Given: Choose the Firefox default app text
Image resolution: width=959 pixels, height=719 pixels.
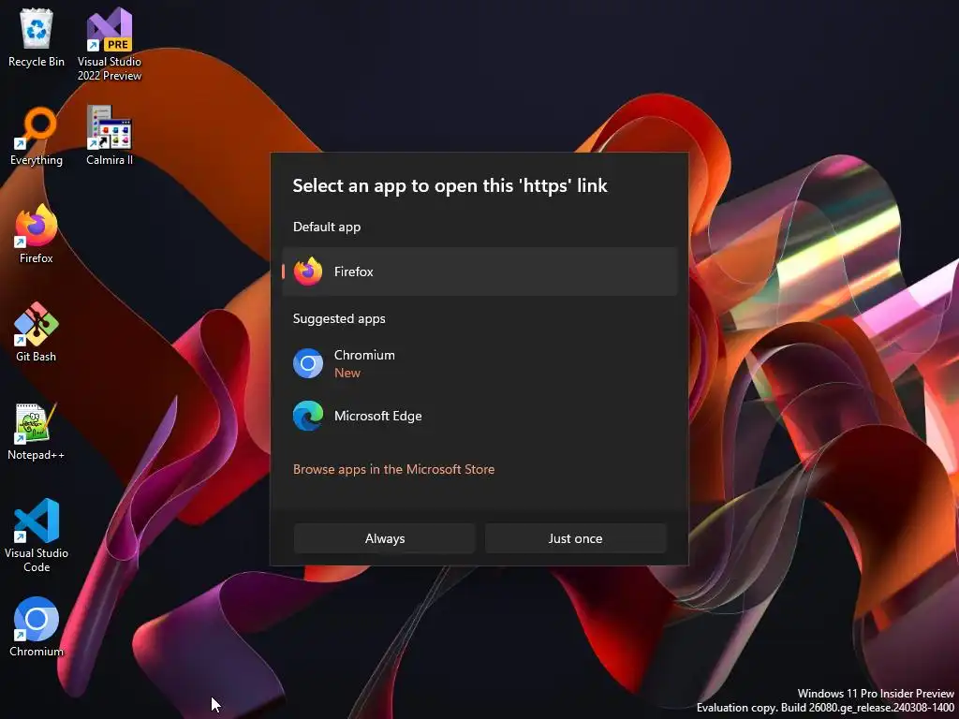Looking at the screenshot, I should click(x=353, y=271).
